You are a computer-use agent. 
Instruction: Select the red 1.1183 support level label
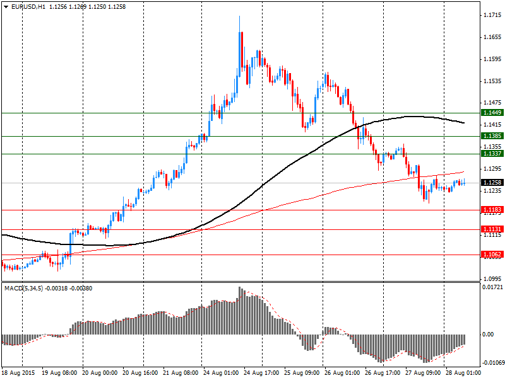coord(492,210)
